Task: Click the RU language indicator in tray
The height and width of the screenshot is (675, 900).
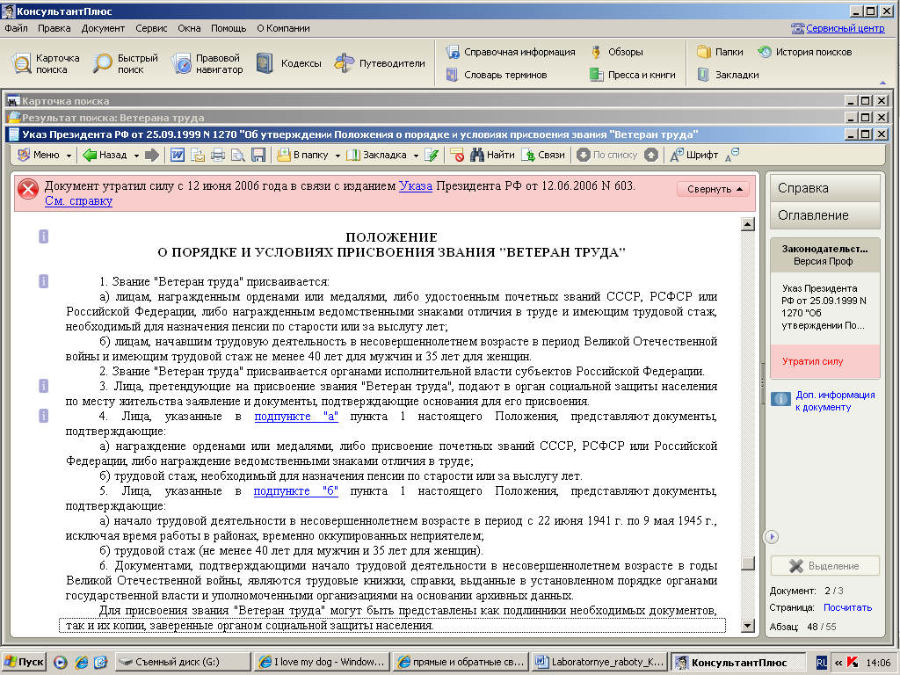Action: (822, 663)
